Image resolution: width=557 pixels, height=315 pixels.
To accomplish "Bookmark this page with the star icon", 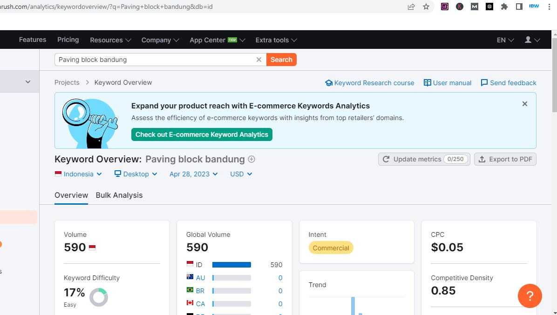I will (x=426, y=7).
